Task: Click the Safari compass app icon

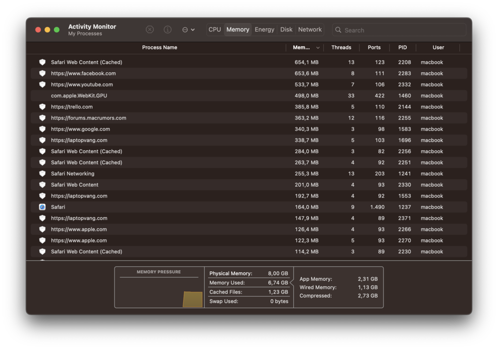Action: [42, 207]
